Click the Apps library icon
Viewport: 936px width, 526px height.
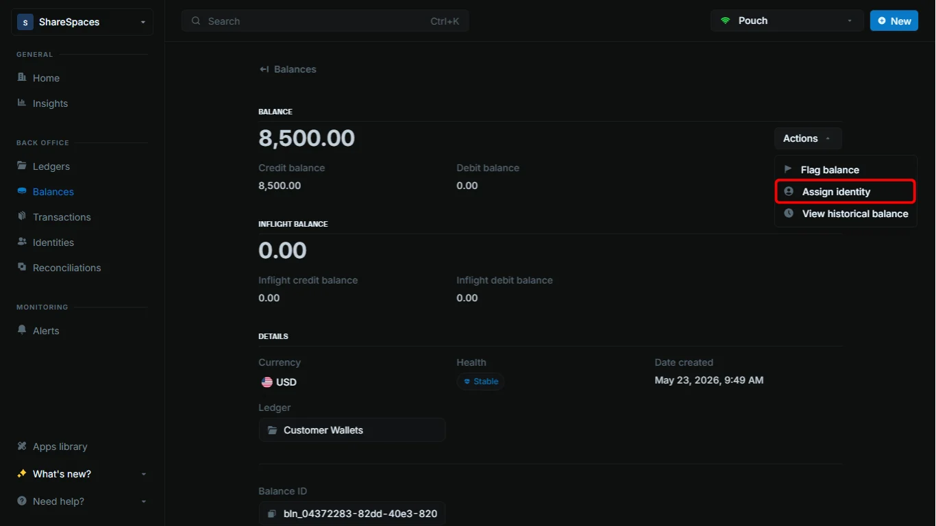(x=22, y=446)
